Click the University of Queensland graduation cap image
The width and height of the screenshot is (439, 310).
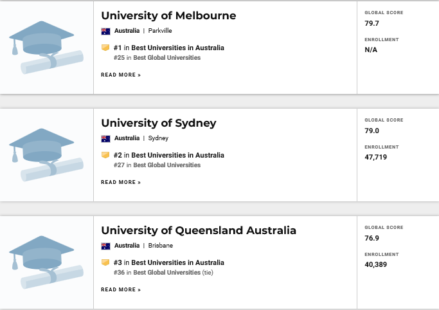[x=46, y=262]
